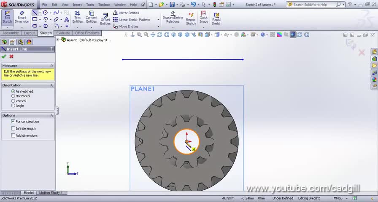Collapse the Message section

click(x=51, y=66)
